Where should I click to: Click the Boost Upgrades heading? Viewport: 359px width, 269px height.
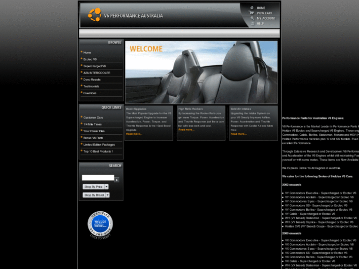[x=136, y=109]
